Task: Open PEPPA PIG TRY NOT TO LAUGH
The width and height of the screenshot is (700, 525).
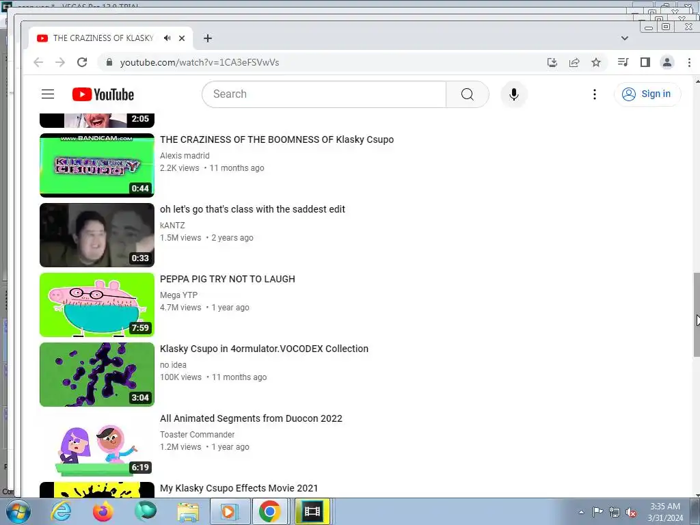Action: (x=228, y=279)
